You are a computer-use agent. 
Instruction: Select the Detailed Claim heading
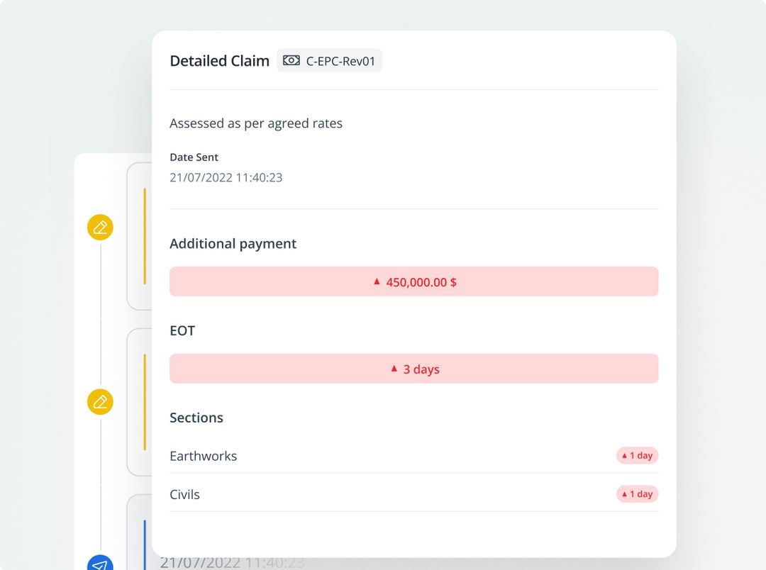(219, 60)
